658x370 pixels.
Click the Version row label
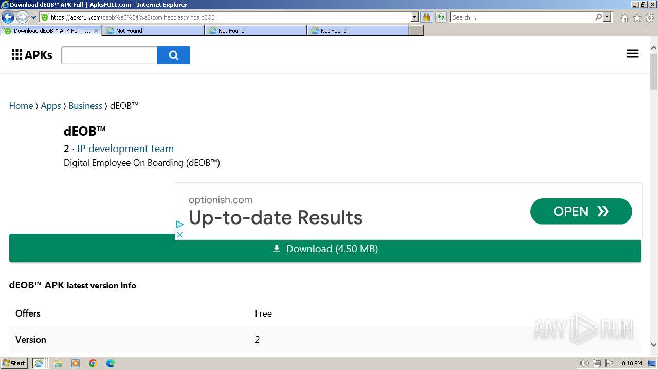[31, 340]
